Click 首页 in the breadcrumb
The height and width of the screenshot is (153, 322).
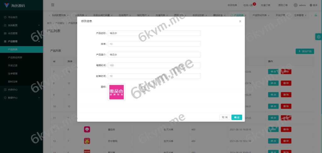(49, 23)
